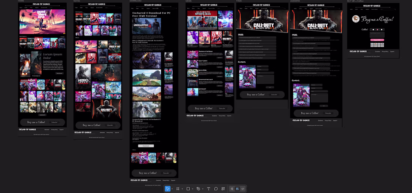Click the Subscribe button in Games frame banner
The height and width of the screenshot is (193, 412).
(x=110, y=125)
